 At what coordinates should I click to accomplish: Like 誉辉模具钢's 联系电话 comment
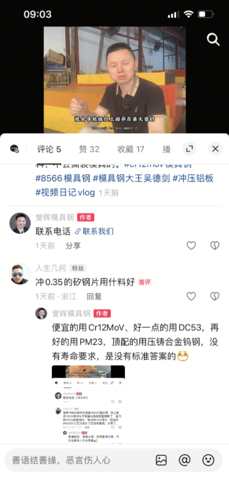191,245
